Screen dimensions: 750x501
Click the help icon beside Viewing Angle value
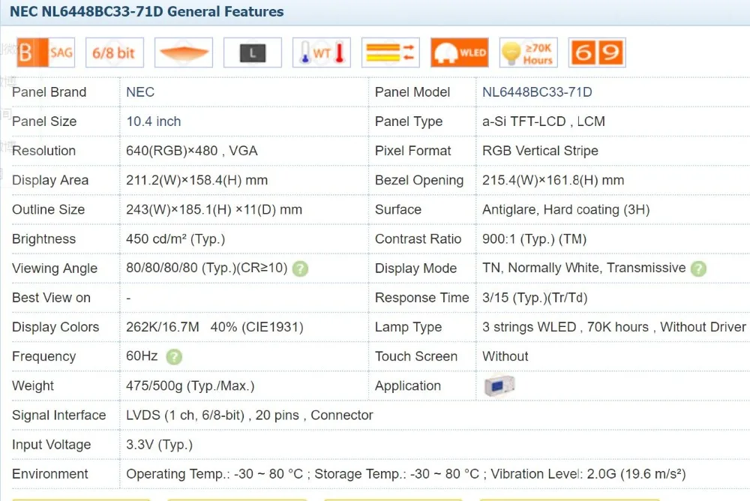point(300,269)
